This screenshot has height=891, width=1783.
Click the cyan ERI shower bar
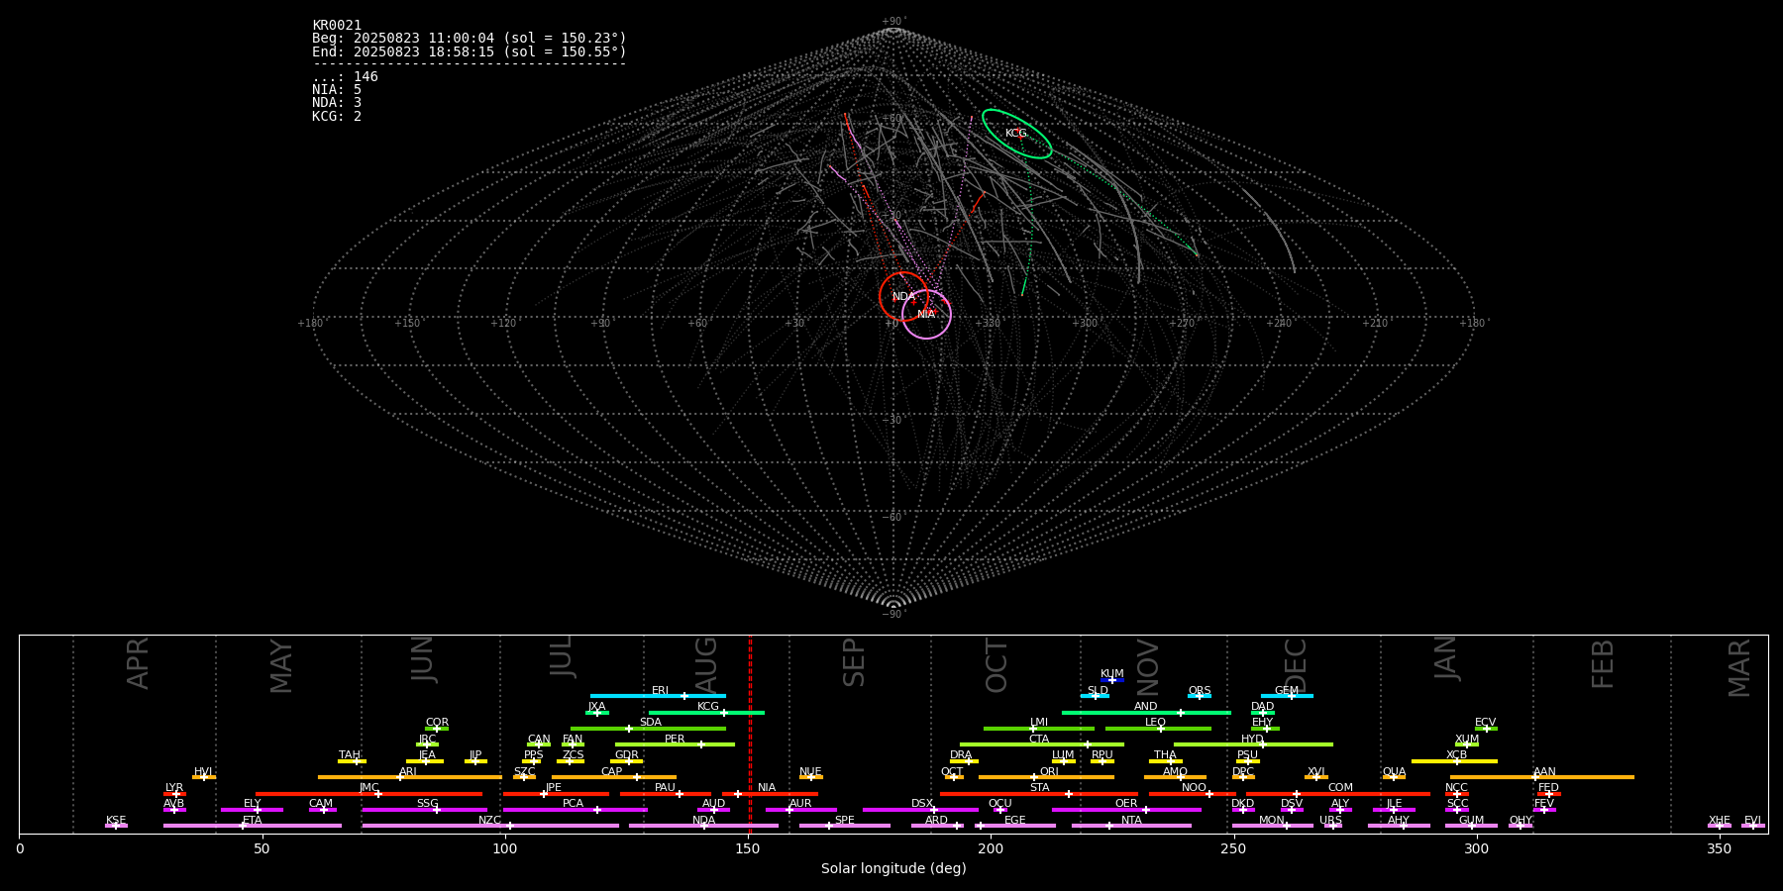pyautogui.click(x=658, y=696)
